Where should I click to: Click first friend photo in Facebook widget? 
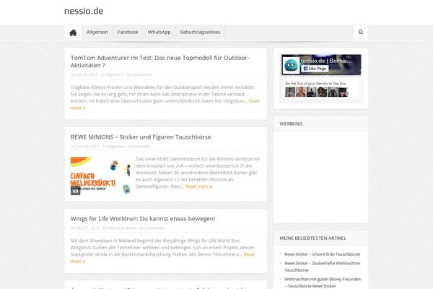290,92
